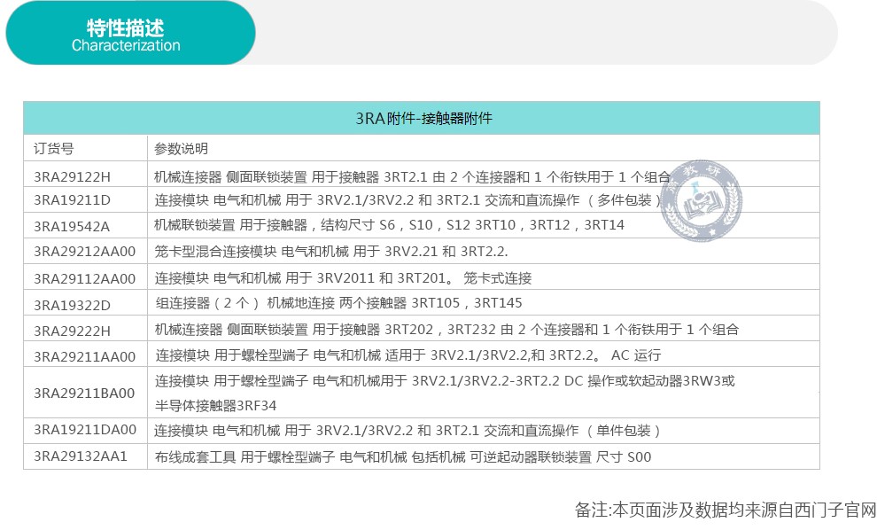Click the 参数说明 column header
877x530 pixels.
[181, 148]
